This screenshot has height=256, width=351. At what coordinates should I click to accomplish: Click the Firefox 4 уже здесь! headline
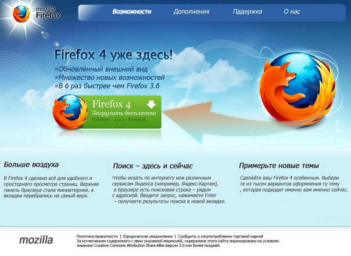[114, 54]
